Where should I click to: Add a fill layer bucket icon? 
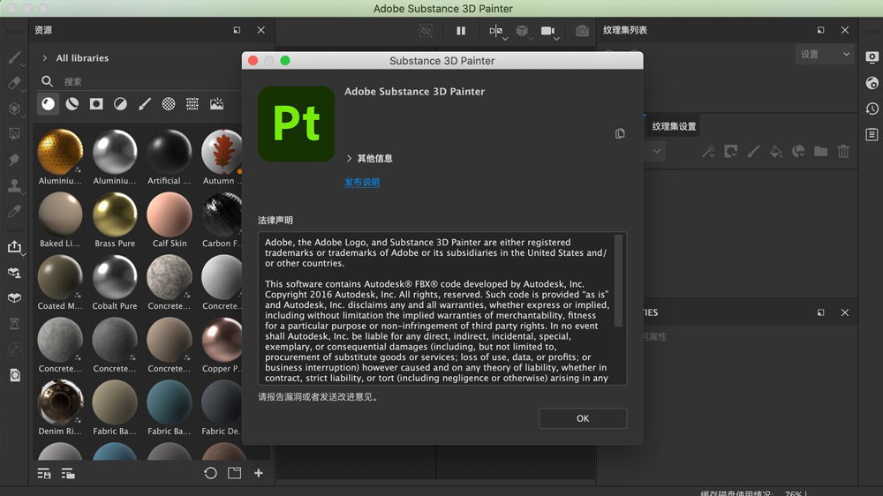776,151
